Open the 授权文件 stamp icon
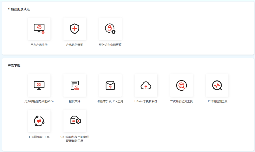Image resolution: width=255 pixels, height=152 pixels. [x=75, y=85]
